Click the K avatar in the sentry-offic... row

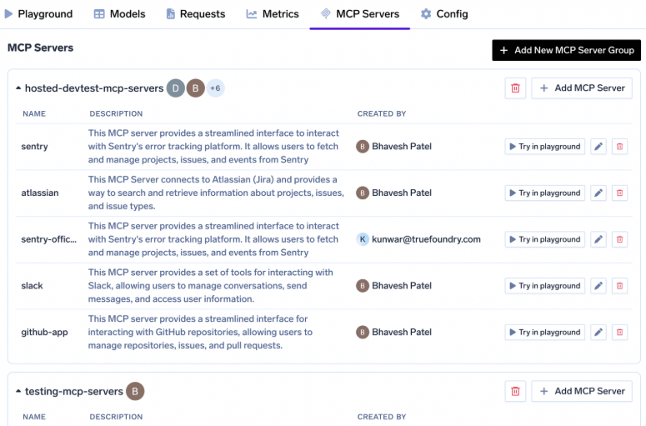[363, 239]
